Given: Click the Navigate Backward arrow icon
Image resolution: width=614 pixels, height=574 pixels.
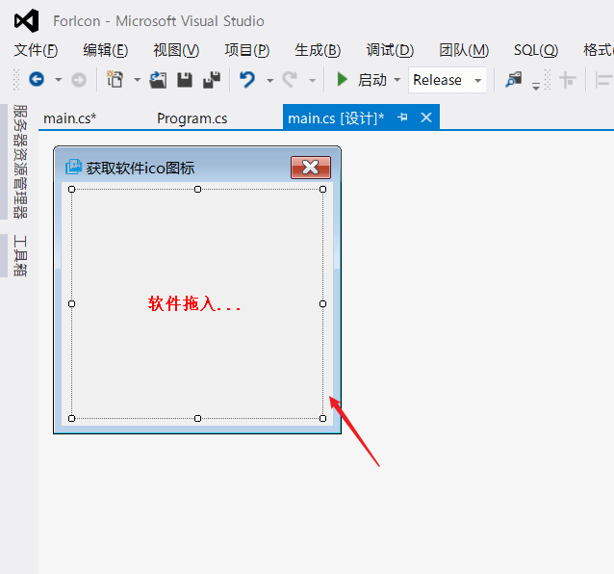Looking at the screenshot, I should pyautogui.click(x=37, y=80).
